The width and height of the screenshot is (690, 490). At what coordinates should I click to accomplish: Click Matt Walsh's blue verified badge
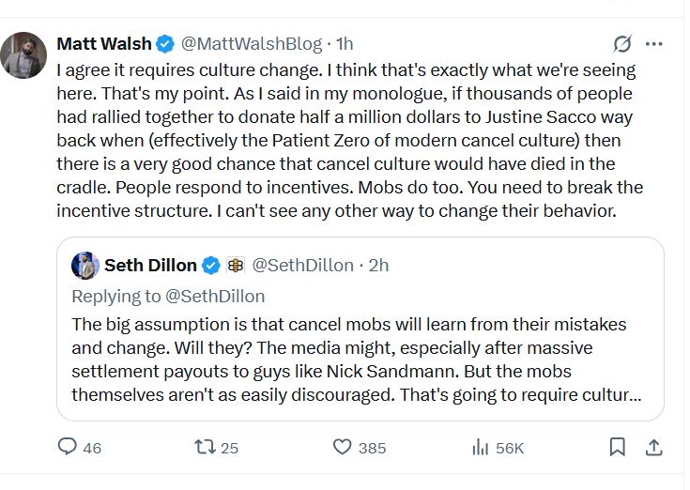click(x=165, y=44)
